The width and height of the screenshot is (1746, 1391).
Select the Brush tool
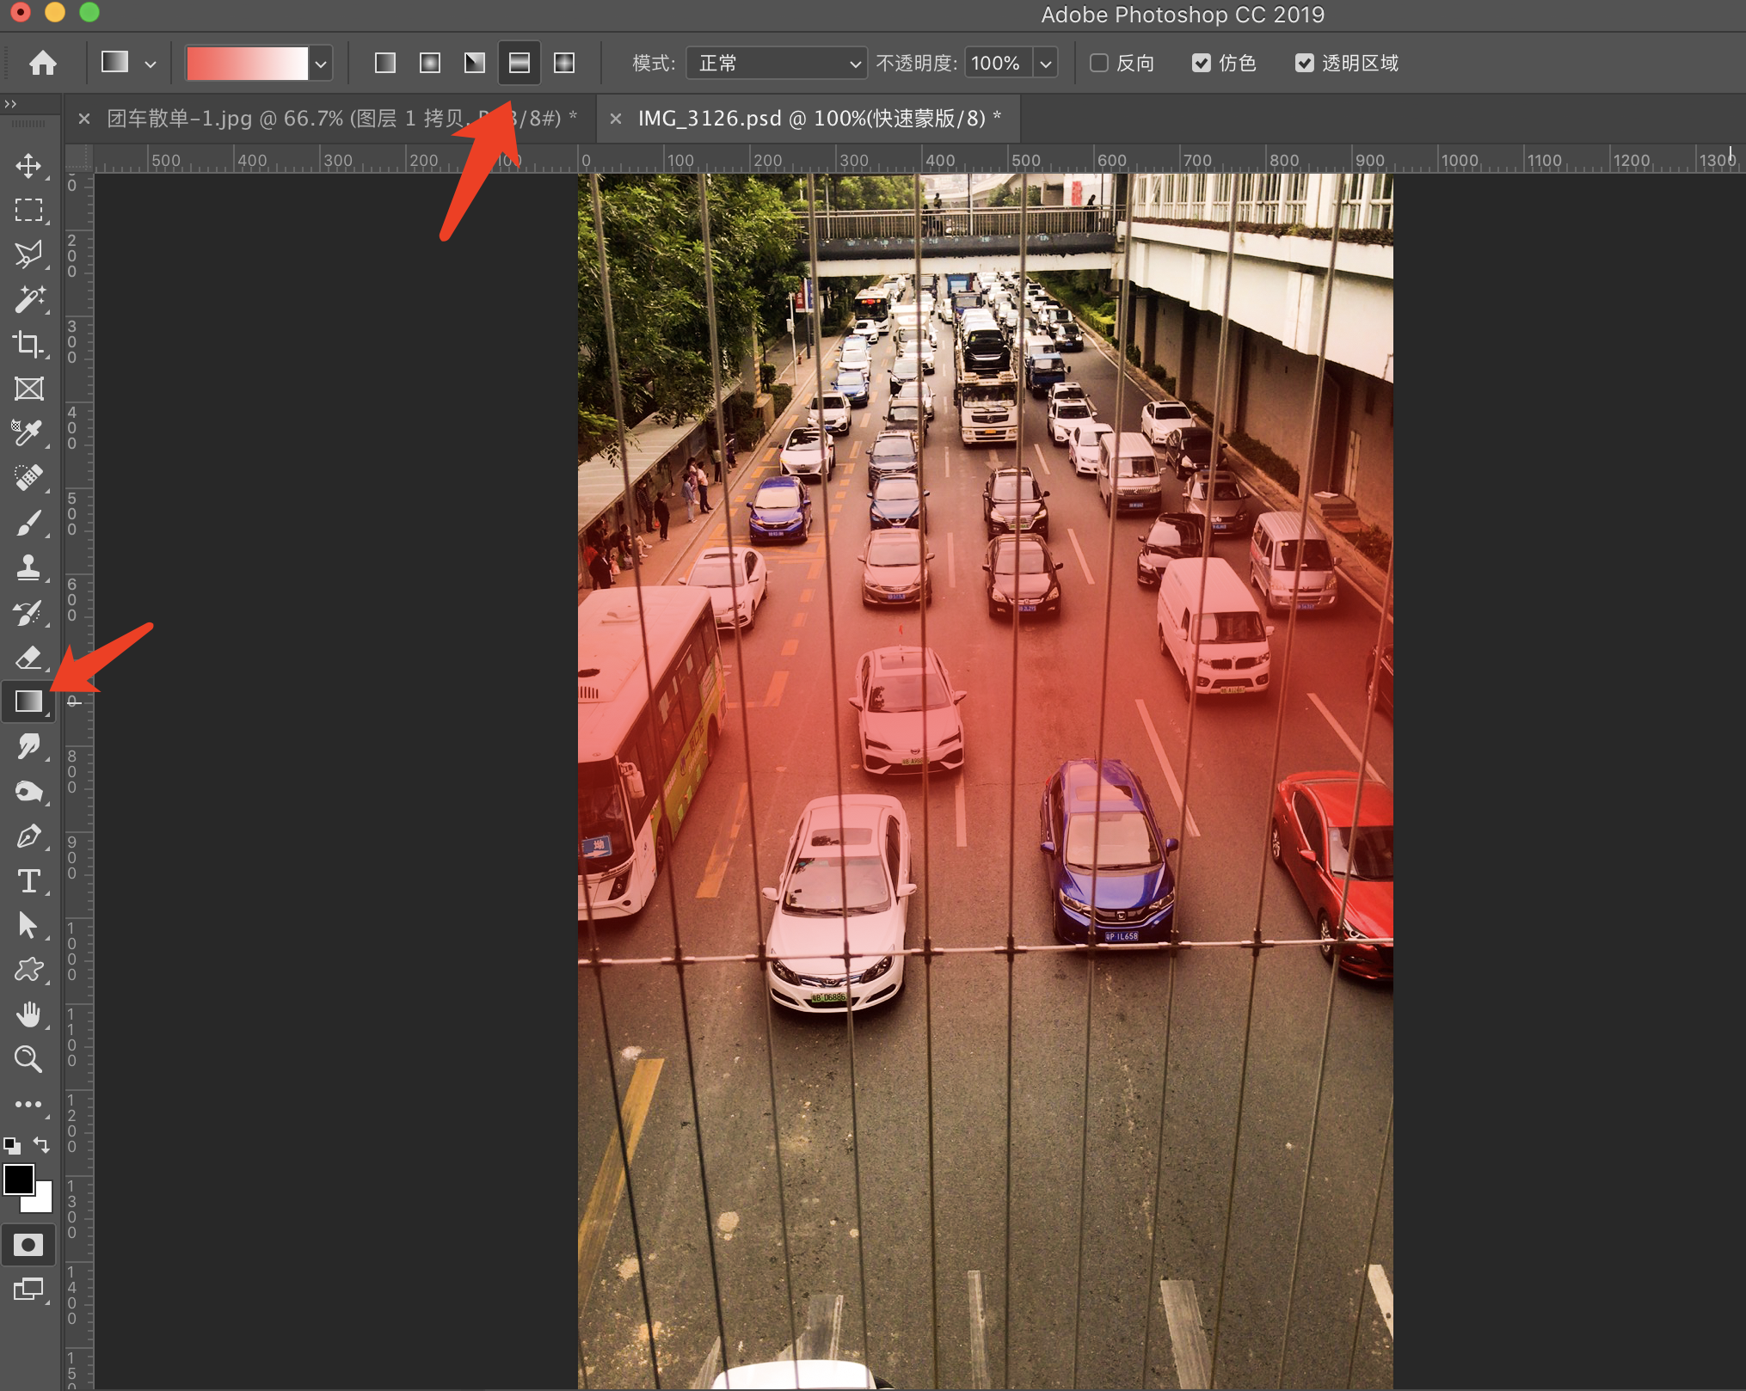28,524
